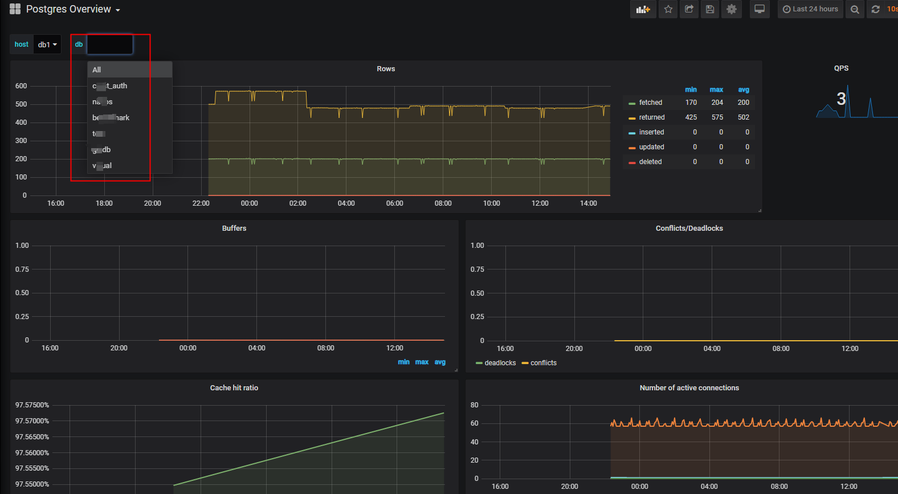Change deleted series color swatch

632,162
